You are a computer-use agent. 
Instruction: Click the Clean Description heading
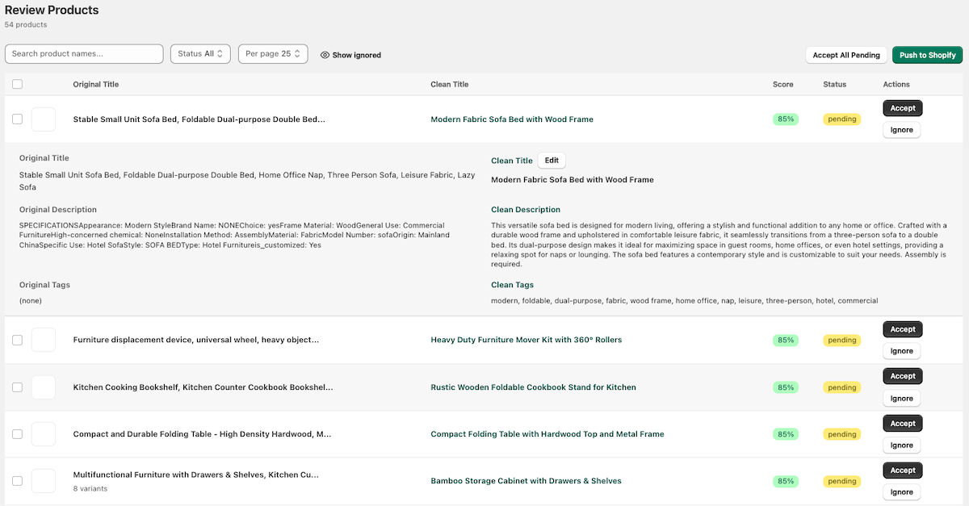coord(526,210)
